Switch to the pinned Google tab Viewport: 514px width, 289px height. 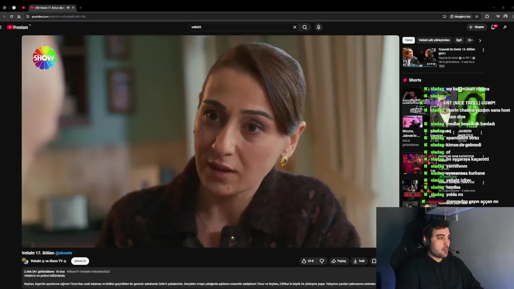(14, 8)
